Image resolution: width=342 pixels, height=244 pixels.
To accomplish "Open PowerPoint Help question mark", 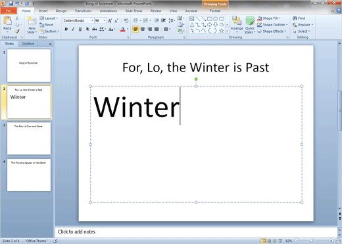I will pyautogui.click(x=339, y=10).
